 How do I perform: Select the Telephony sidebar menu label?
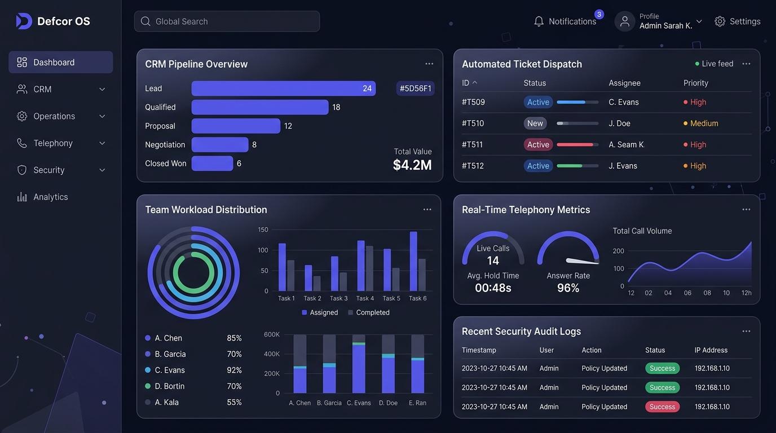pyautogui.click(x=53, y=143)
